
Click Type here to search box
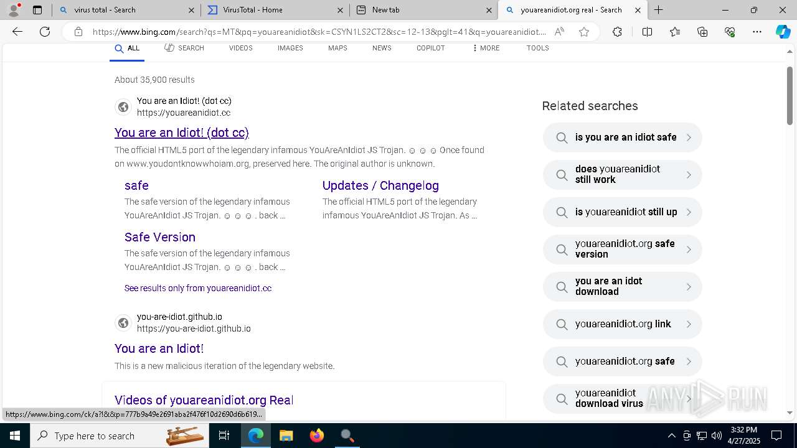120,436
